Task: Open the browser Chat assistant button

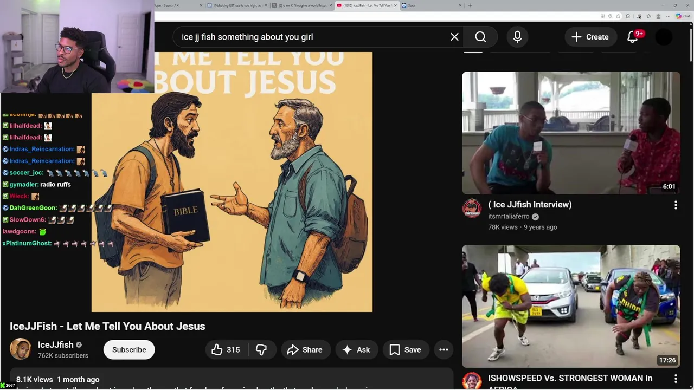Action: point(682,16)
